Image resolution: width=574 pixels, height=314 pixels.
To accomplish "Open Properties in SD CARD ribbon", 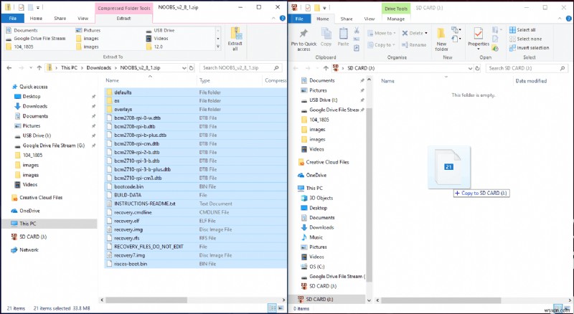I will [479, 39].
